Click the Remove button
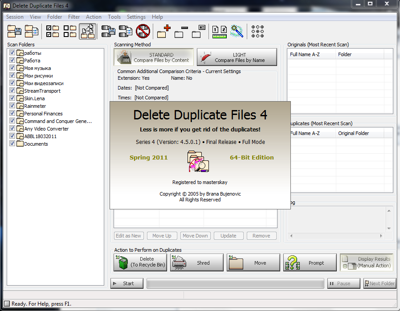This screenshot has width=400, height=311. point(262,236)
